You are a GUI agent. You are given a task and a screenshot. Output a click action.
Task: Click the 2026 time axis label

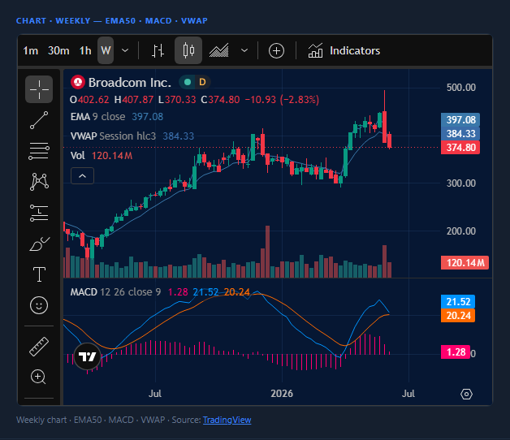(282, 394)
